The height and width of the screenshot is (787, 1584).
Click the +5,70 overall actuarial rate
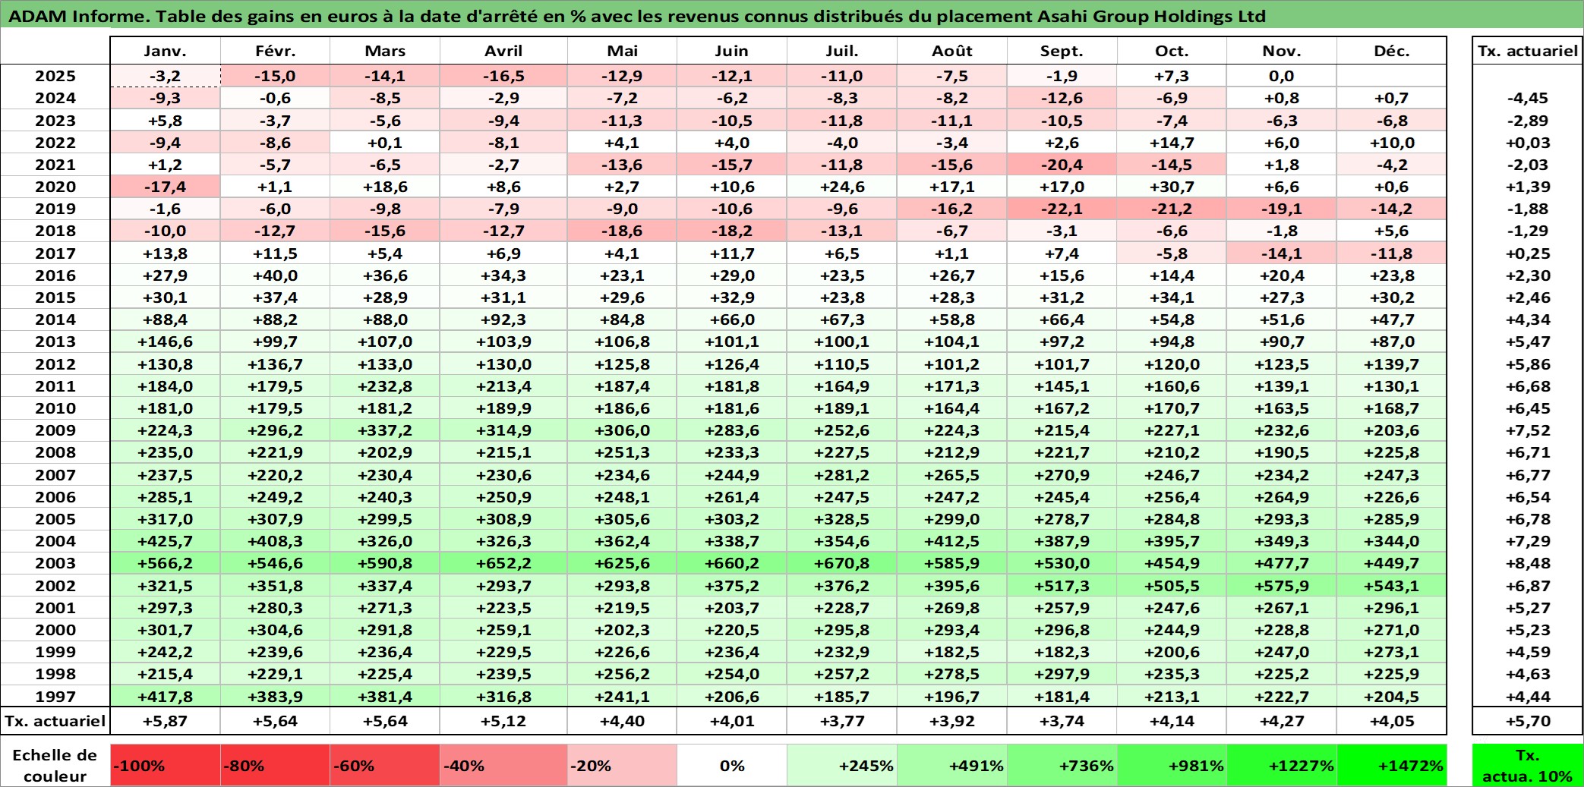(1527, 721)
